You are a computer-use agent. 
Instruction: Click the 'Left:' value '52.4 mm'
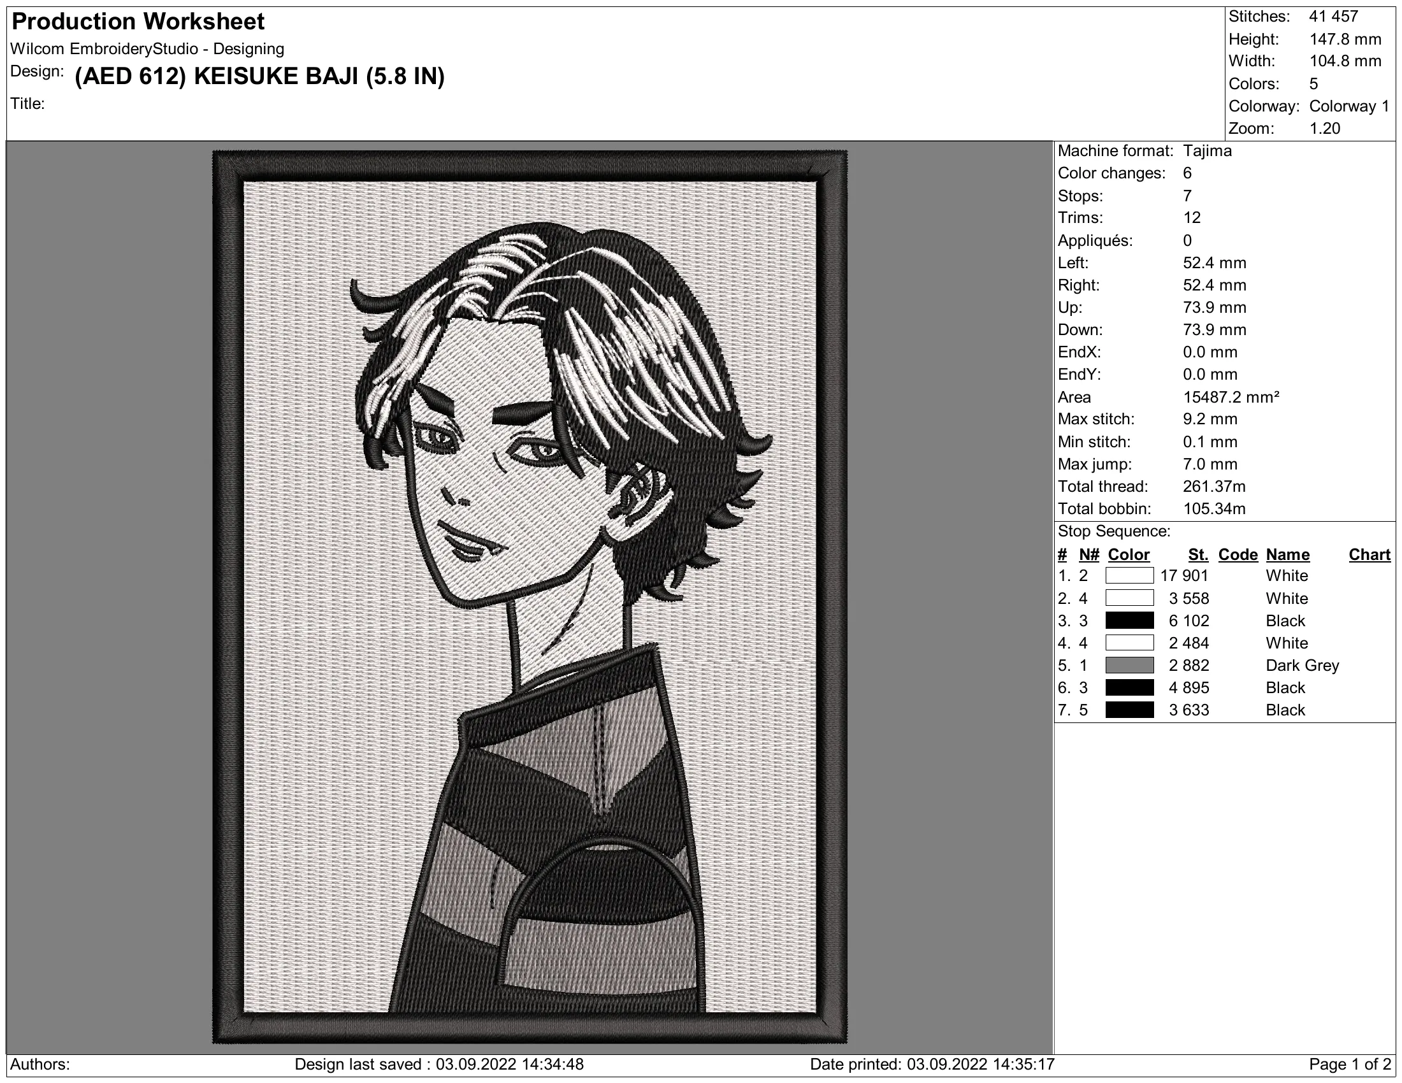tap(1215, 262)
